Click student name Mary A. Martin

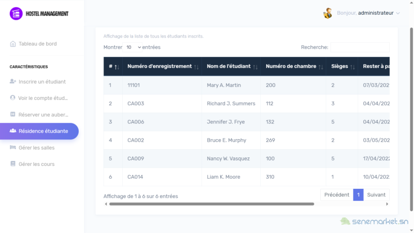[224, 85]
